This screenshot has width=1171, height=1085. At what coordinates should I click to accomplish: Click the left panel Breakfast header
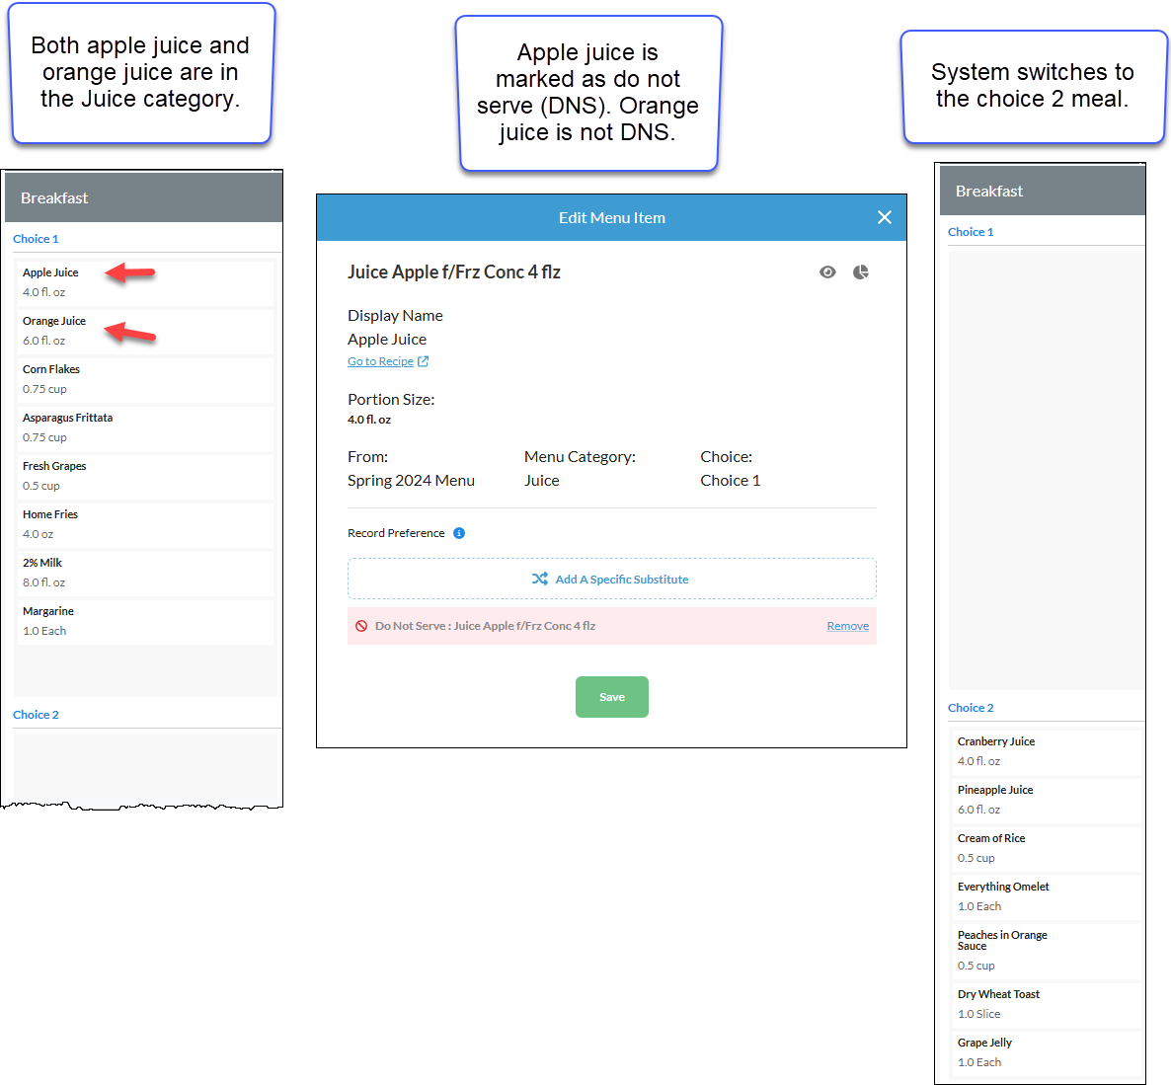(143, 197)
